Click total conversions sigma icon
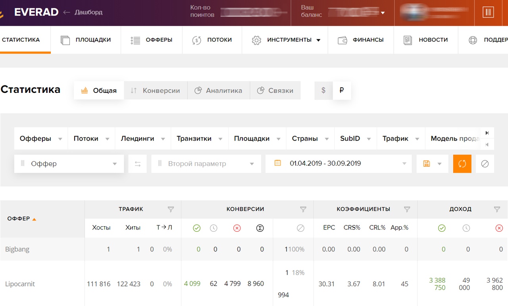 [x=260, y=228]
